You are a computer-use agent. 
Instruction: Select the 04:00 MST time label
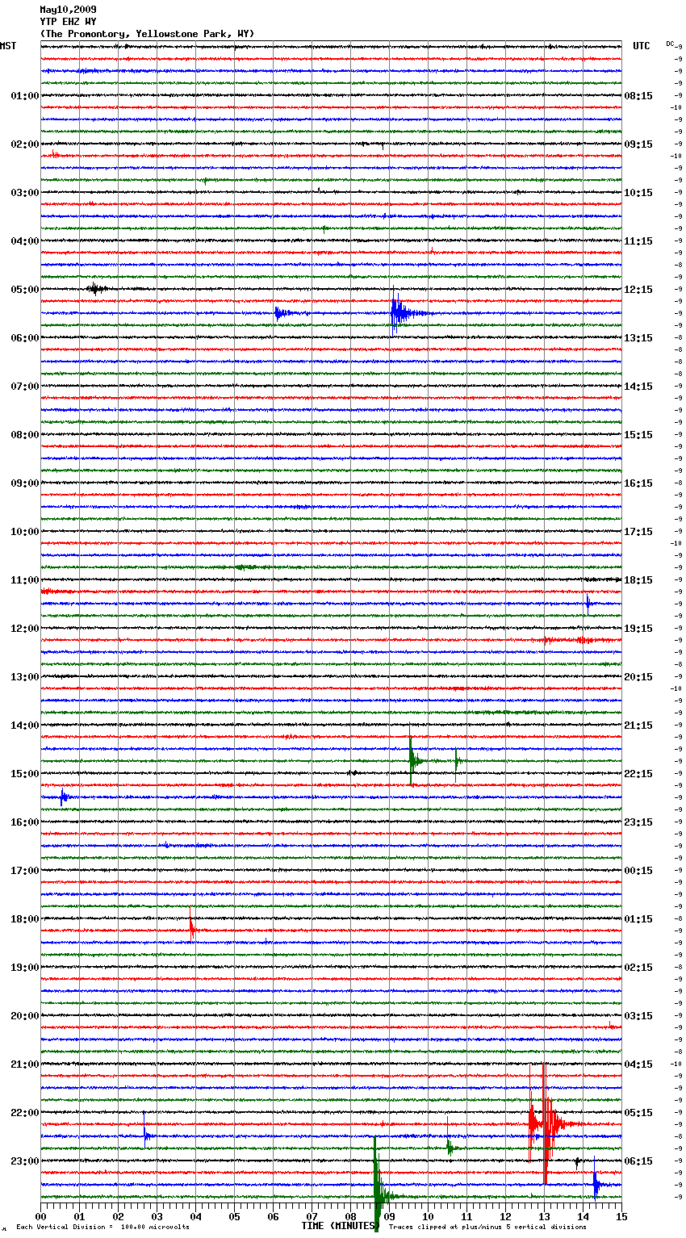coord(25,241)
